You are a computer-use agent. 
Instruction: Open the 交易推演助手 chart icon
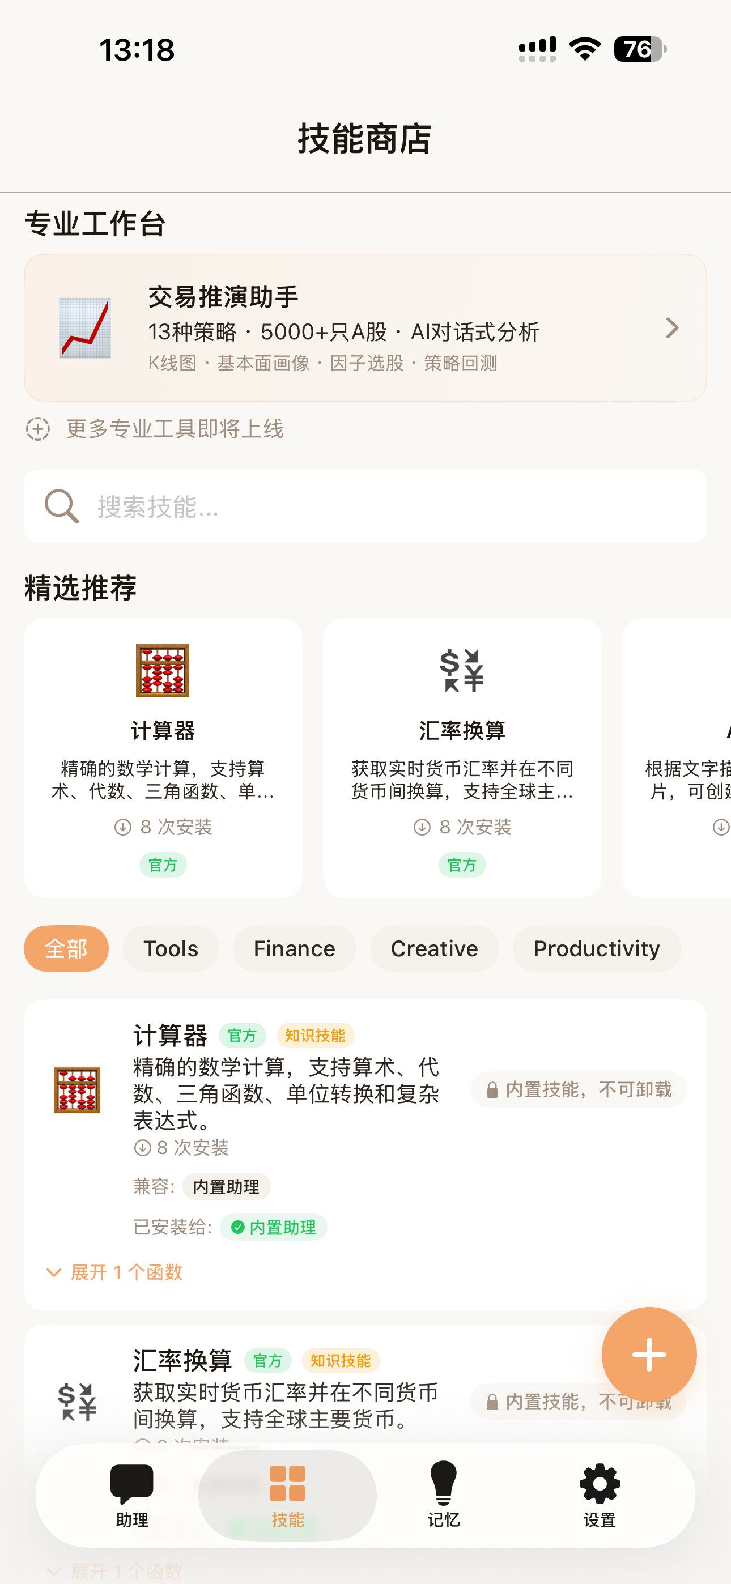pos(85,328)
